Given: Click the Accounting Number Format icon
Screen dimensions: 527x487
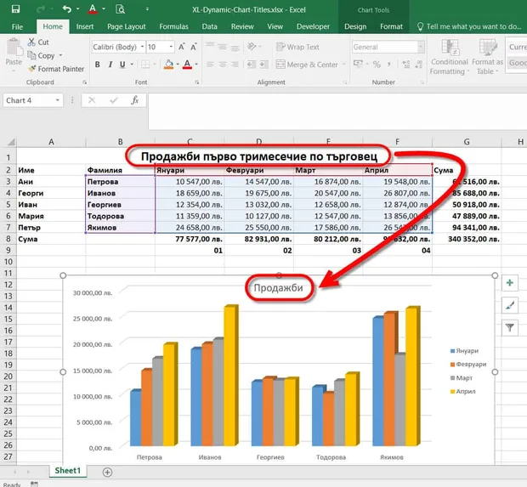Looking at the screenshot, I should pyautogui.click(x=358, y=64).
